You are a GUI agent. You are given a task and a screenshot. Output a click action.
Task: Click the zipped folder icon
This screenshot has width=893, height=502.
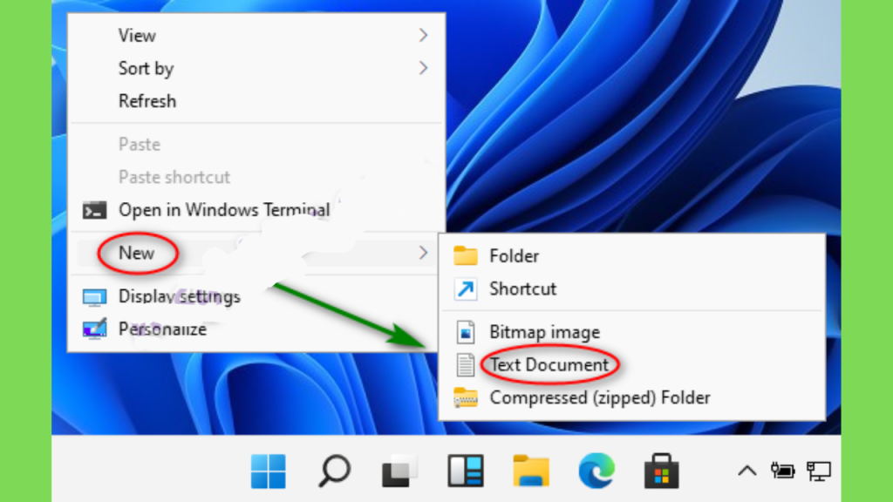(466, 397)
